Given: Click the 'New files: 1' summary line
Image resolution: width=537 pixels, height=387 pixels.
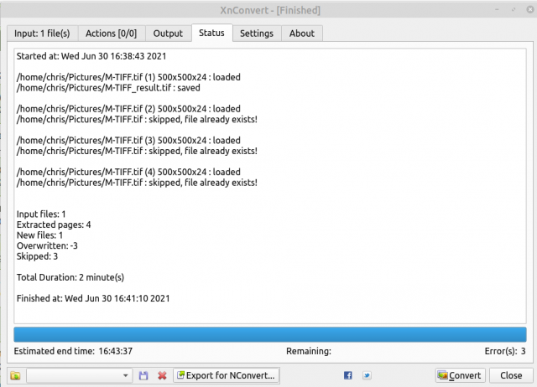Looking at the screenshot, I should 39,235.
